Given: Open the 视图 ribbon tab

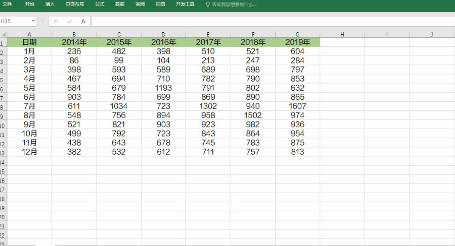Looking at the screenshot, I should click(x=160, y=4).
